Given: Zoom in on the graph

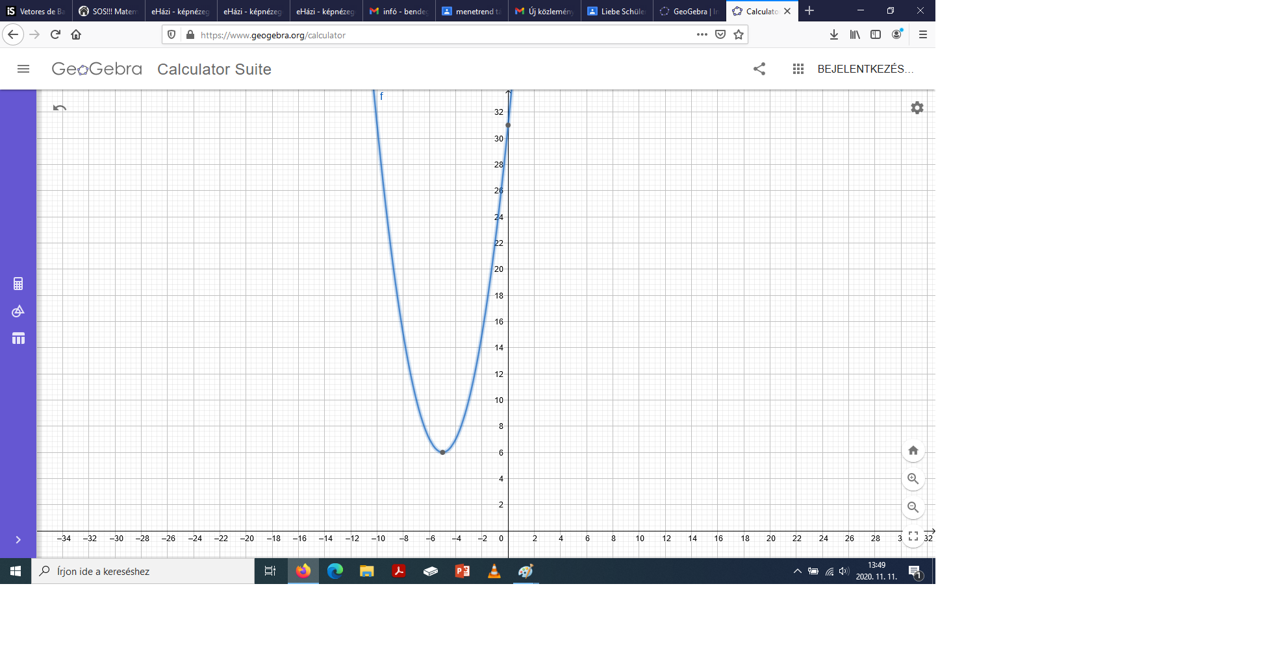Looking at the screenshot, I should click(x=913, y=479).
